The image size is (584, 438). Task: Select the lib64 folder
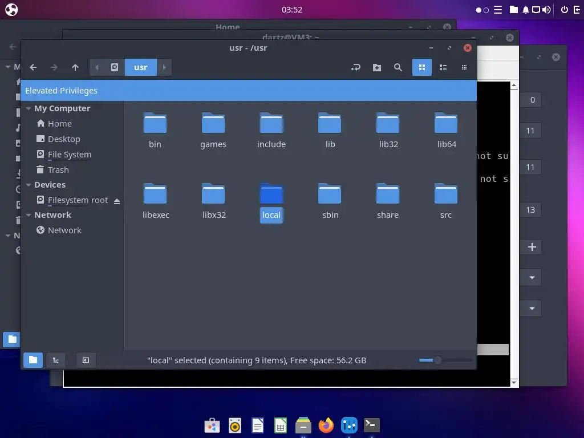coord(446,131)
